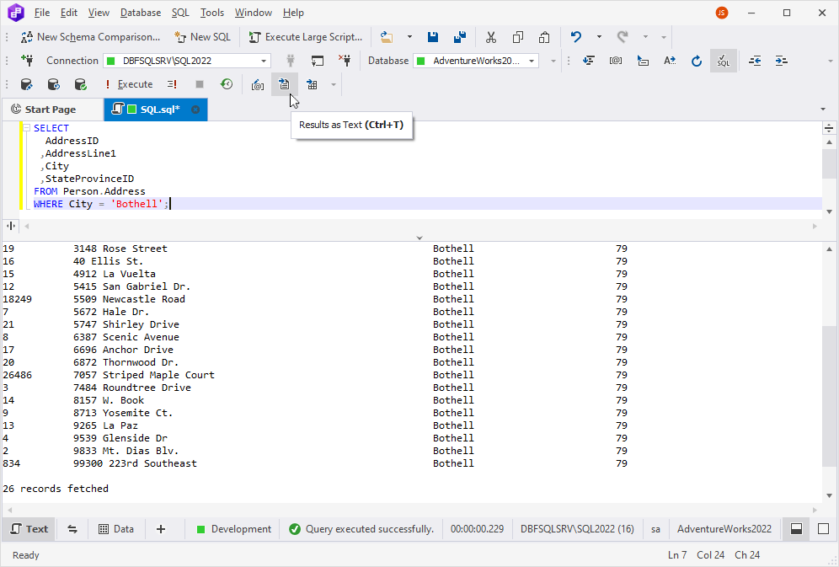Click the Rename 'A' arrow icon
Viewport: 839px width, 567px height.
click(670, 61)
